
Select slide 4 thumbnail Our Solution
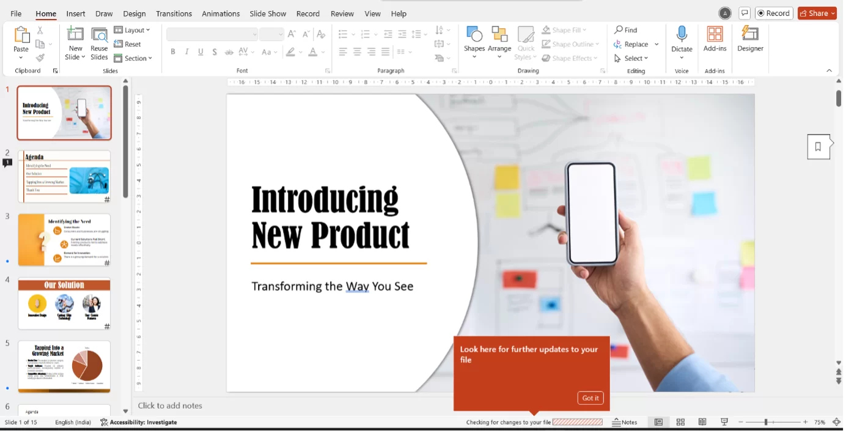tap(64, 302)
